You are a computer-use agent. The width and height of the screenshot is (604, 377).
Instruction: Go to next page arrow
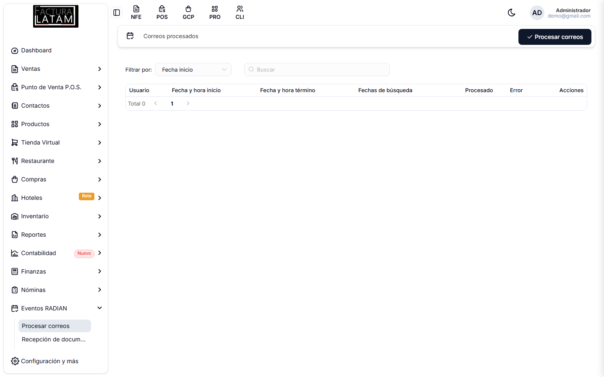(x=188, y=103)
